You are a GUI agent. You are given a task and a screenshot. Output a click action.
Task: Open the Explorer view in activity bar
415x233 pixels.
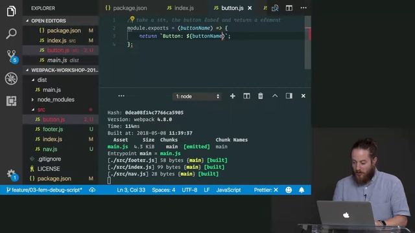11,11
